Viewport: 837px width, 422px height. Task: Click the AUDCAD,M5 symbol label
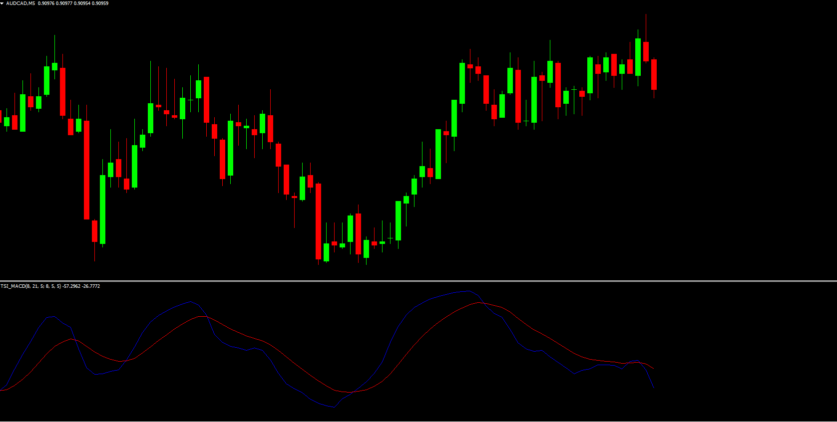[20, 3]
